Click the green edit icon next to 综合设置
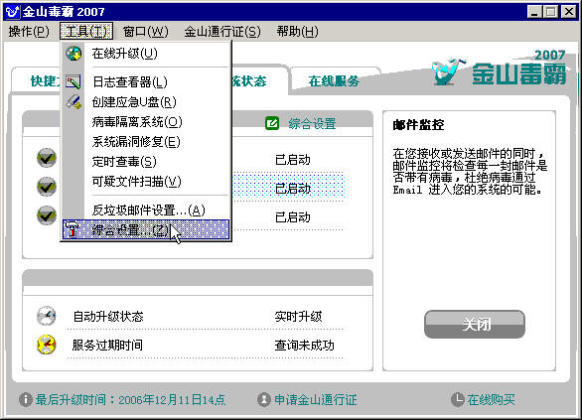582x420 pixels. [272, 123]
